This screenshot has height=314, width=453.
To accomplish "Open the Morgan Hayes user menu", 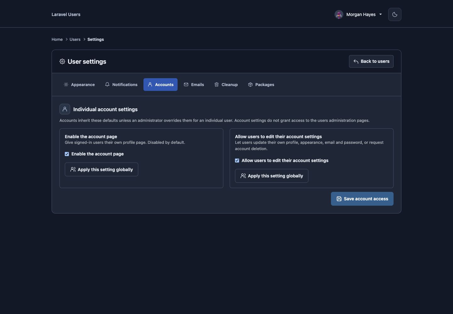I will tap(358, 14).
